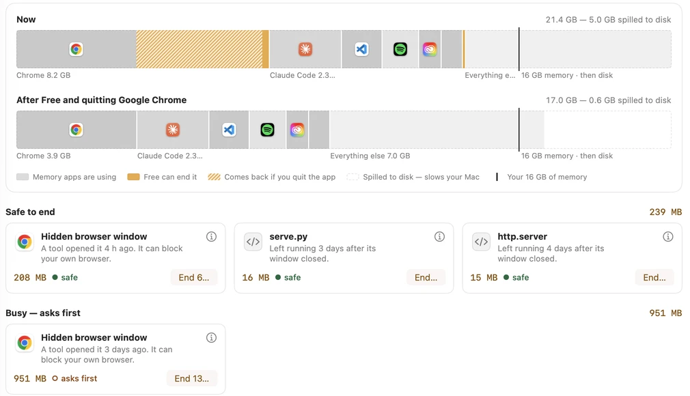
Task: Open info for the 208 MB Hidden browser window
Action: tap(211, 237)
